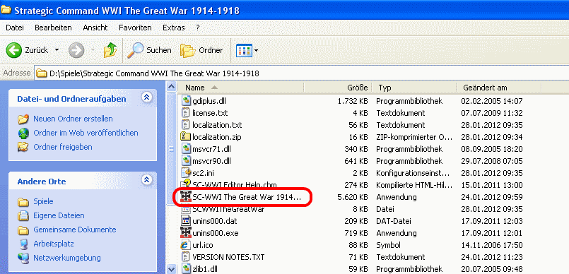The width and height of the screenshot is (569, 274).
Task: Open the Favoriten menu
Action: pyautogui.click(x=135, y=28)
